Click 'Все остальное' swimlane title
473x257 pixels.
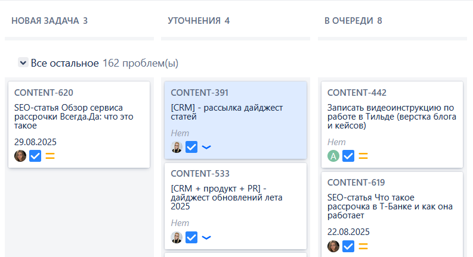coord(64,63)
